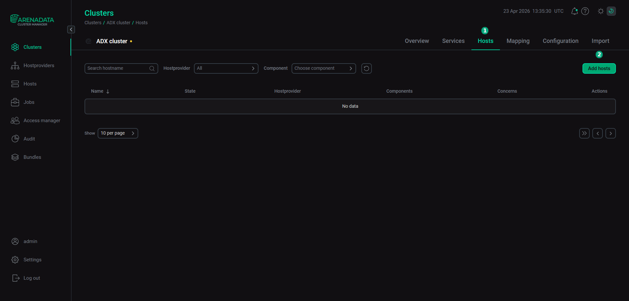Click Log out in the sidebar
The height and width of the screenshot is (301, 629).
tap(32, 278)
